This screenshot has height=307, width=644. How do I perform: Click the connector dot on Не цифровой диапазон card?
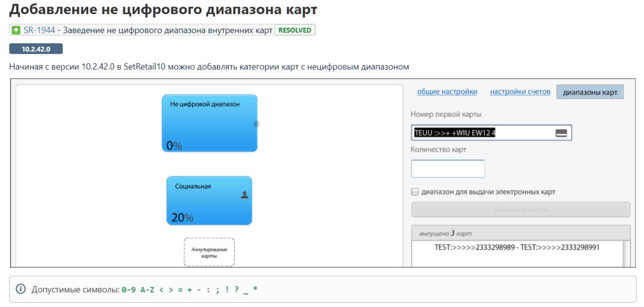tap(256, 124)
